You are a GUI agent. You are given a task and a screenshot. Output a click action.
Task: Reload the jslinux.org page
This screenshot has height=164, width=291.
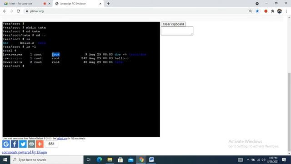click(18, 11)
